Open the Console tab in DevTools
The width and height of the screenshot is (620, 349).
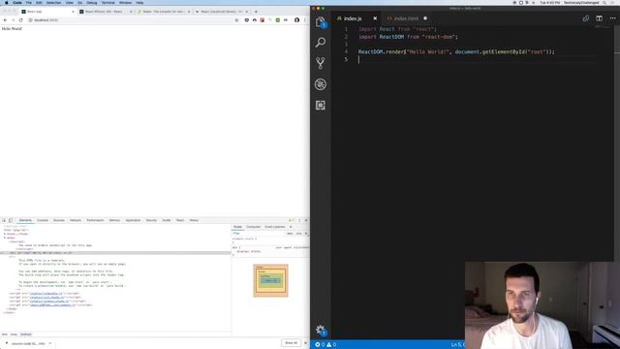[x=43, y=220]
